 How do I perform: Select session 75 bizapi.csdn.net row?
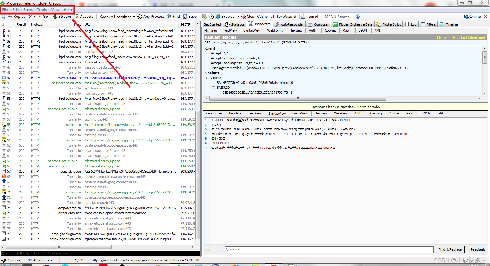(98, 213)
